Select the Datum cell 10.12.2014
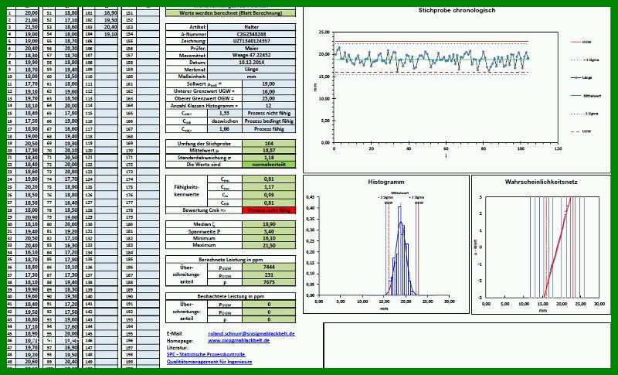The image size is (618, 375). (x=252, y=63)
